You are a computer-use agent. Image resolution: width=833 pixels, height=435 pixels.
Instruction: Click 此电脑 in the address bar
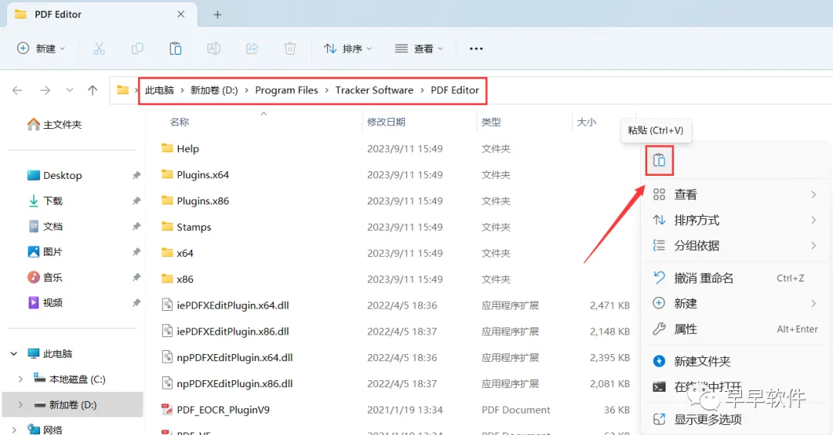160,90
